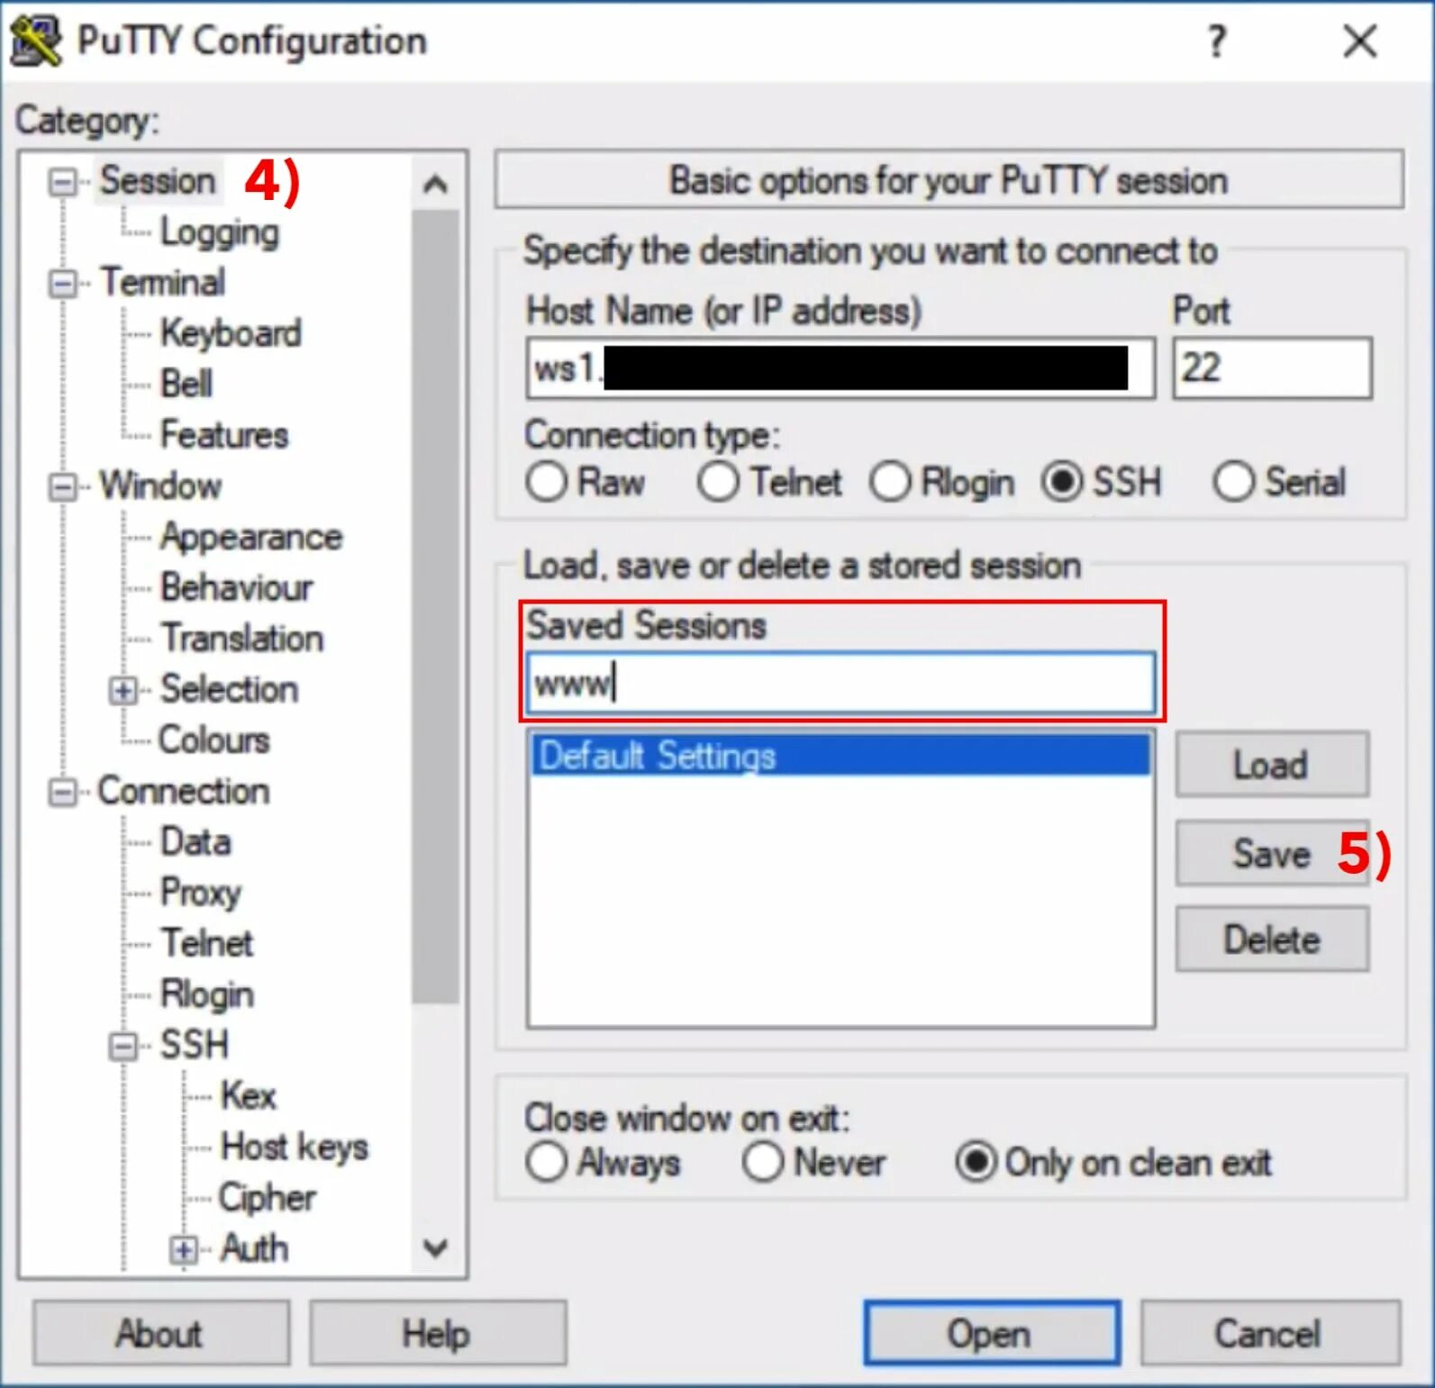Collapse the Connection tree node
The width and height of the screenshot is (1435, 1388).
click(x=62, y=793)
